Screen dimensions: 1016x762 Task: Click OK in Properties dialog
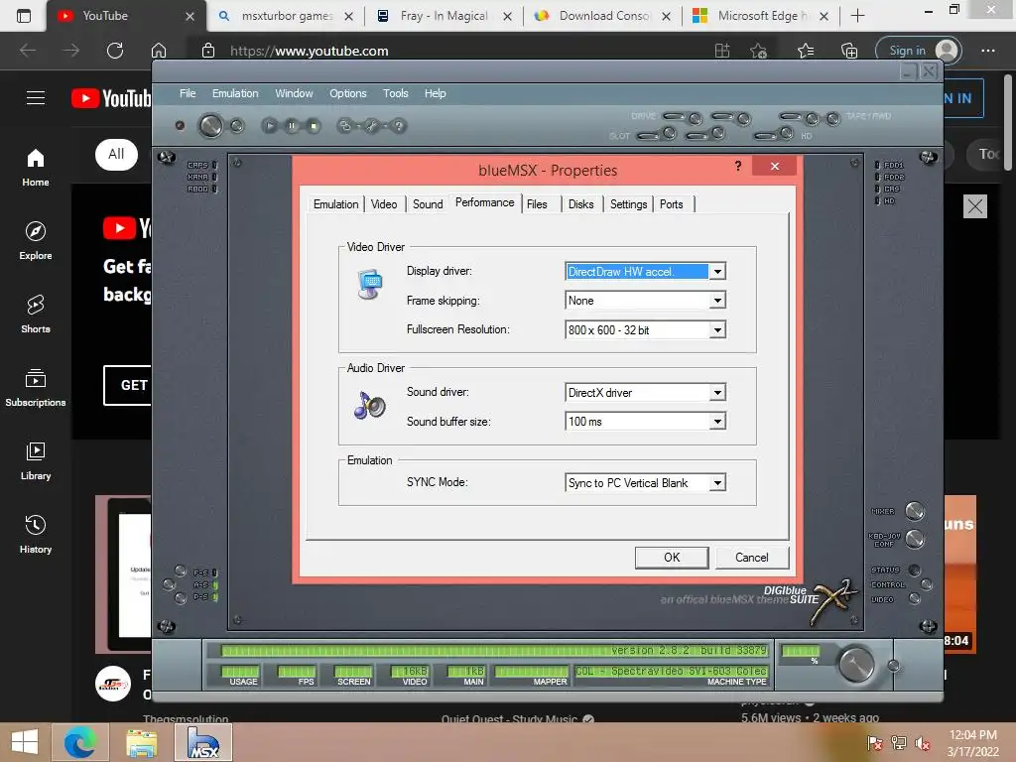[672, 558]
